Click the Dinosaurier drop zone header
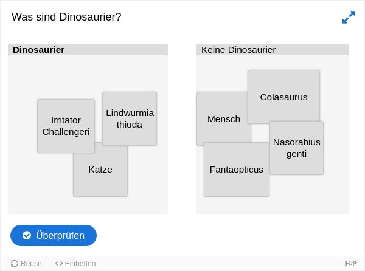The width and height of the screenshot is (365, 271). click(x=88, y=49)
